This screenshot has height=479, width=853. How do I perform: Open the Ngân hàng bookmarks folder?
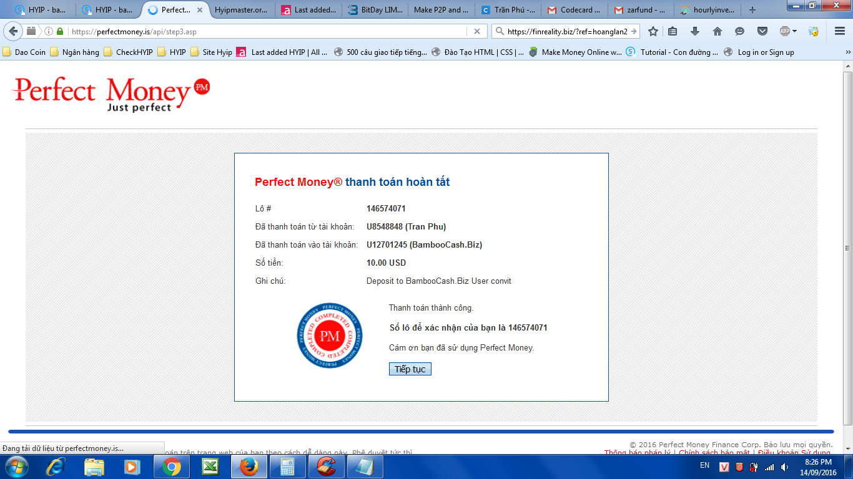75,52
